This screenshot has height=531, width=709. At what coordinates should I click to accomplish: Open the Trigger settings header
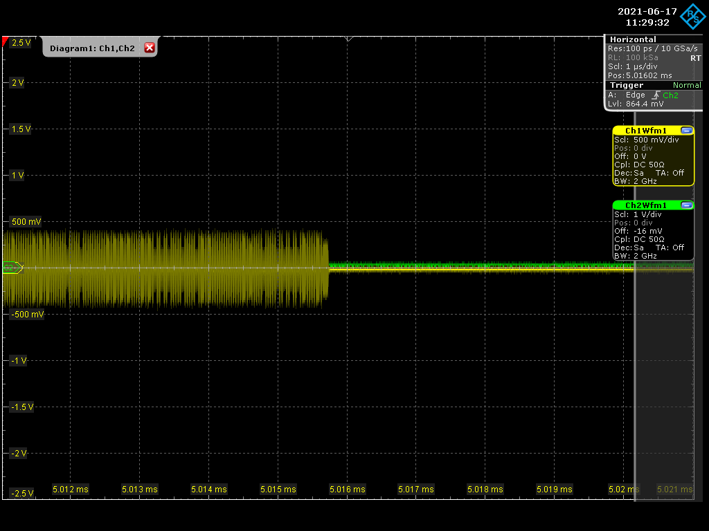click(x=626, y=85)
